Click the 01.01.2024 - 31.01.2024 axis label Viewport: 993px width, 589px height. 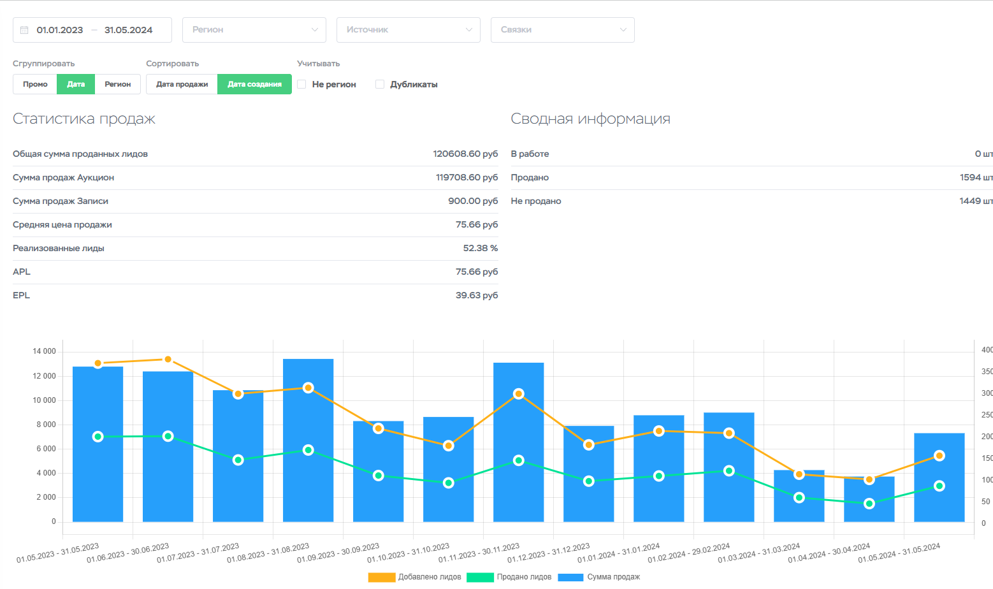[619, 553]
